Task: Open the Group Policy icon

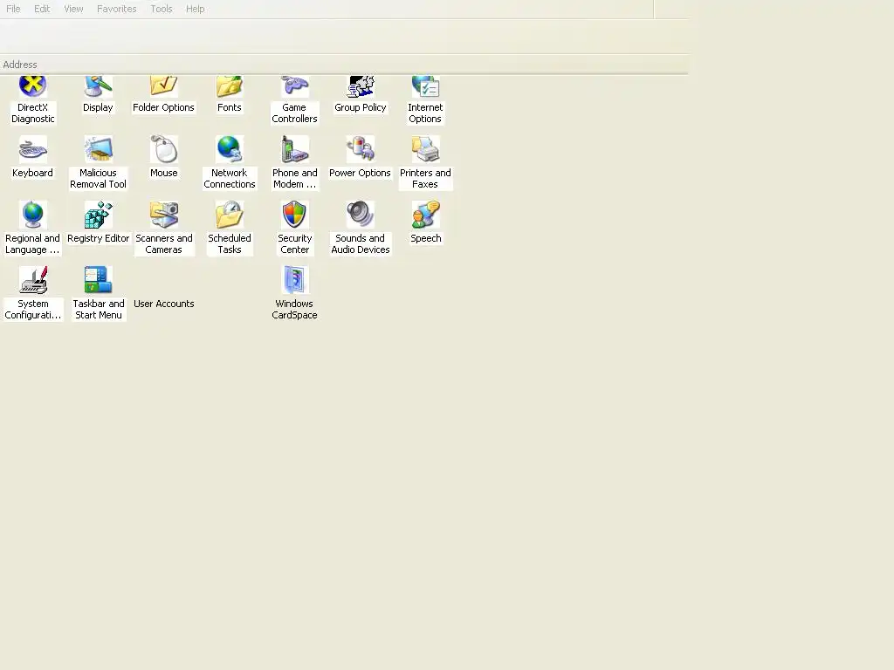Action: [361, 86]
